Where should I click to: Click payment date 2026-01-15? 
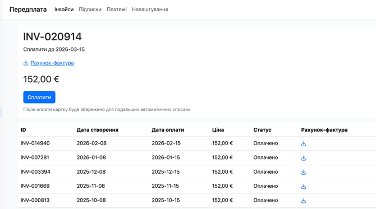tap(166, 157)
